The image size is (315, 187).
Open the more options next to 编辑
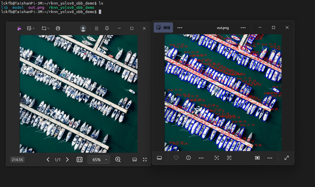pos(180,28)
